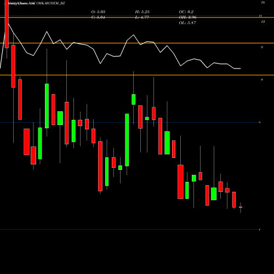Click the right end of the white indicator line
274x274 pixels.
coord(241,68)
